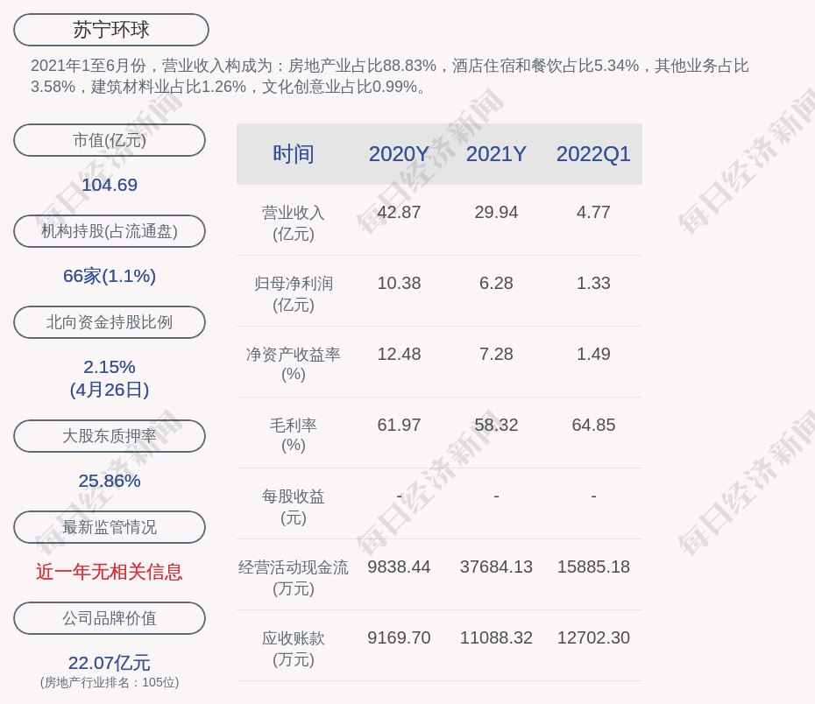Click the 2022Q1 revenue value 4.77
The image size is (815, 704).
[x=593, y=213]
